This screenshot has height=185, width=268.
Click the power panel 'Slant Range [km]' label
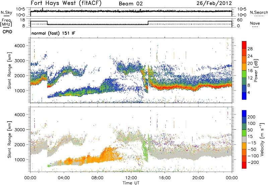click(9, 70)
